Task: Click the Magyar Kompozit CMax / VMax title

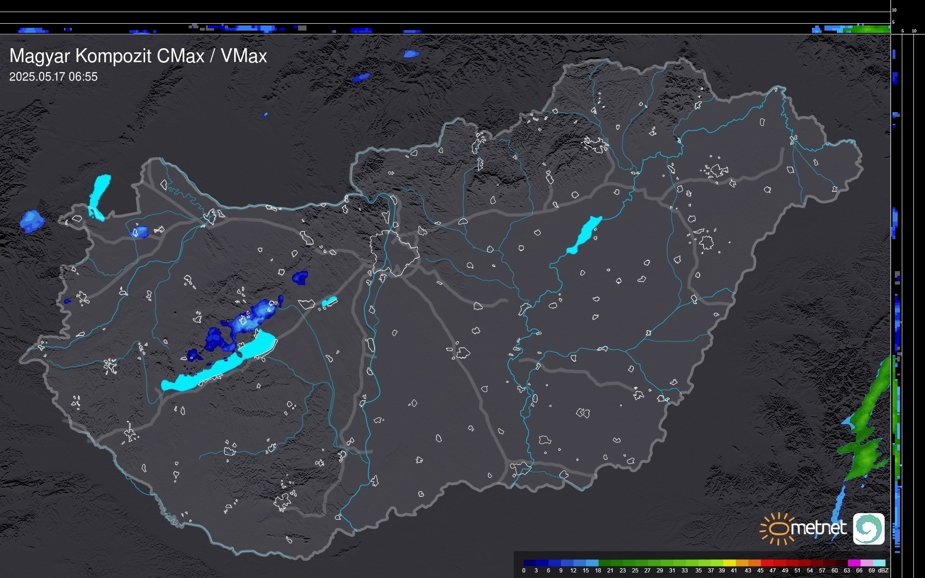Action: (x=138, y=56)
